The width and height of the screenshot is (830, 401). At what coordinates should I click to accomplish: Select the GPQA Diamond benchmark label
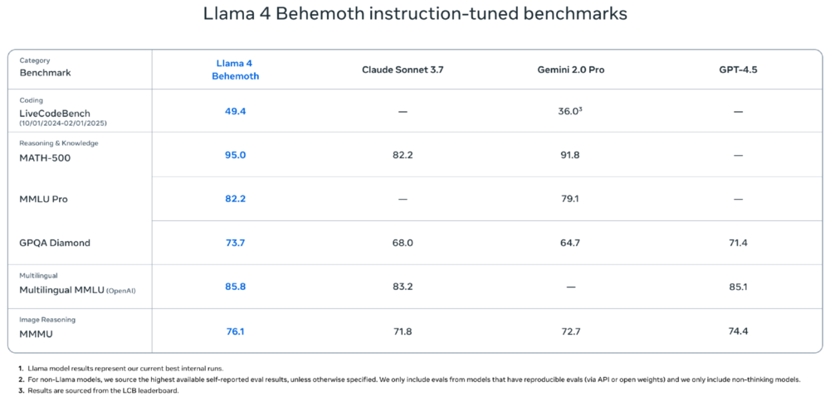55,244
